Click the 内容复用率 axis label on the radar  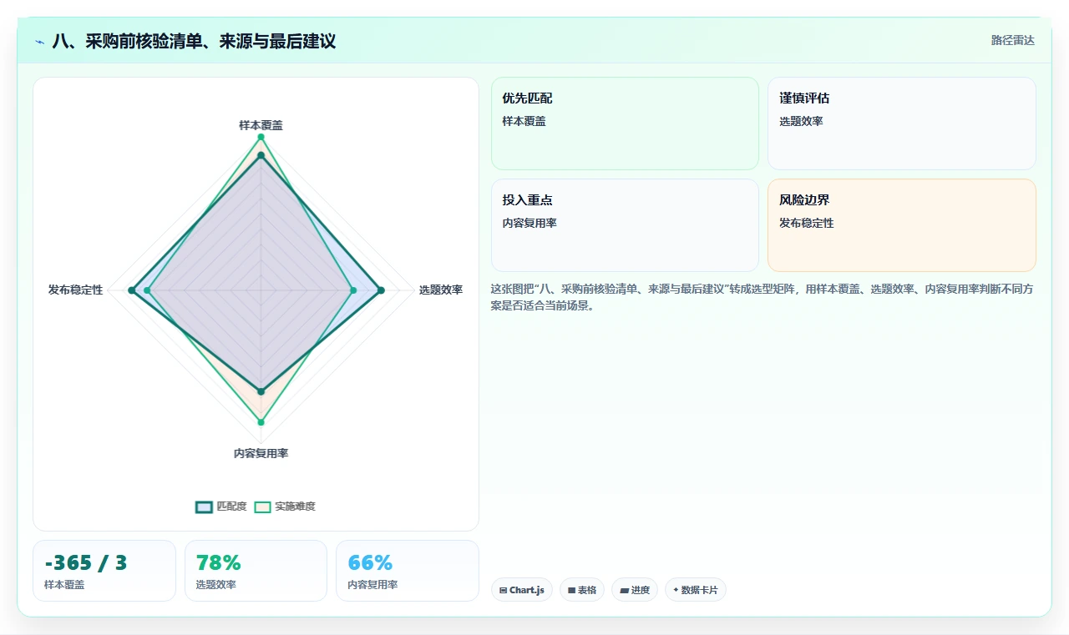pyautogui.click(x=261, y=453)
